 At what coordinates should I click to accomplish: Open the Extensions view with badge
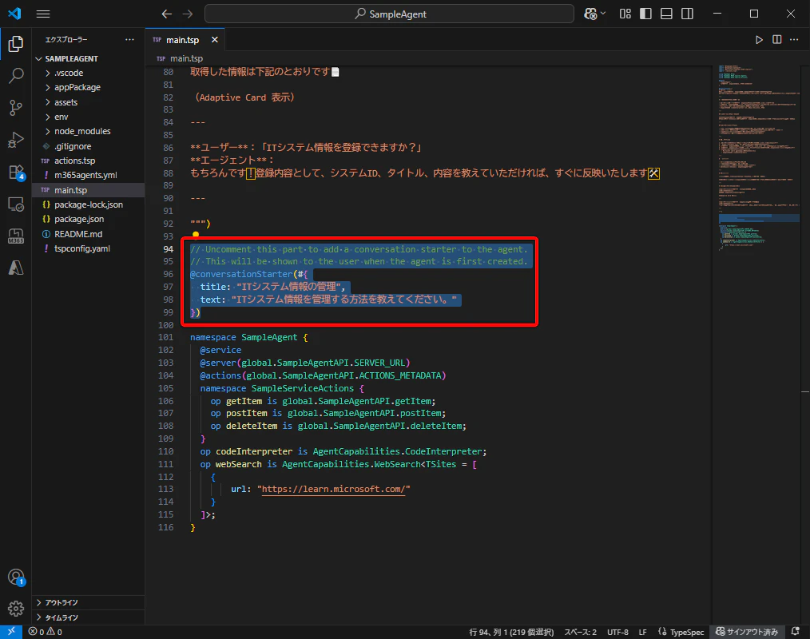pos(15,172)
